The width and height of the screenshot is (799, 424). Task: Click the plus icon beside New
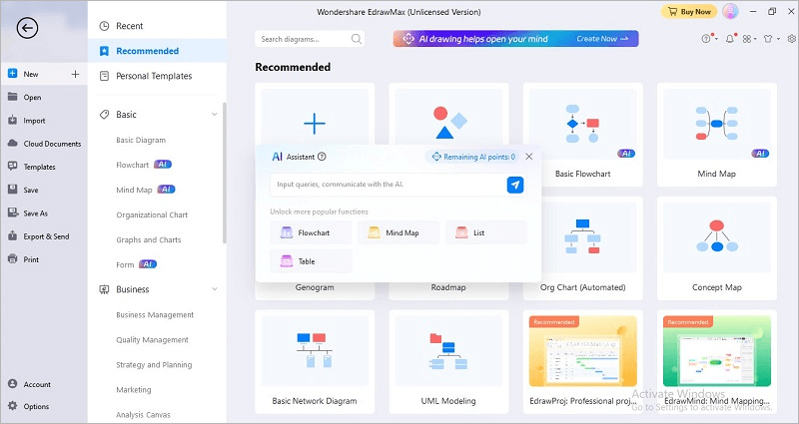[x=75, y=74]
